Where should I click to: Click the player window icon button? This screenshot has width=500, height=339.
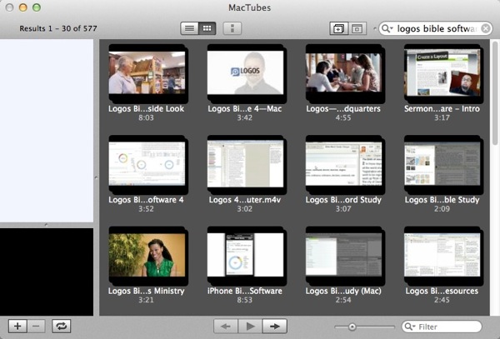(x=357, y=28)
